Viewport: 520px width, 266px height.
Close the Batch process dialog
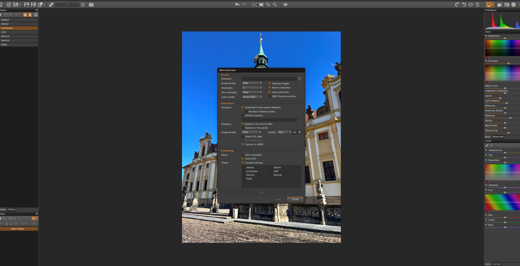click(295, 199)
